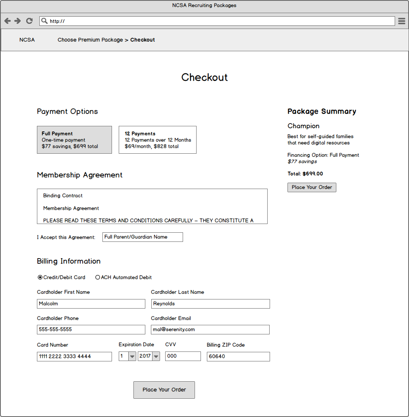The height and width of the screenshot is (417, 409).
Task: Choose the 12 Payments option card
Action: click(x=158, y=140)
